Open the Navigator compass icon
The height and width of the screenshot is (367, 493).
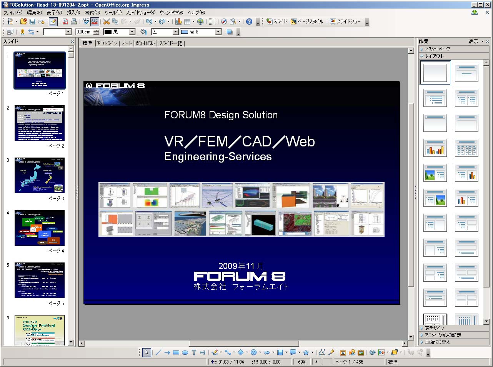point(224,22)
